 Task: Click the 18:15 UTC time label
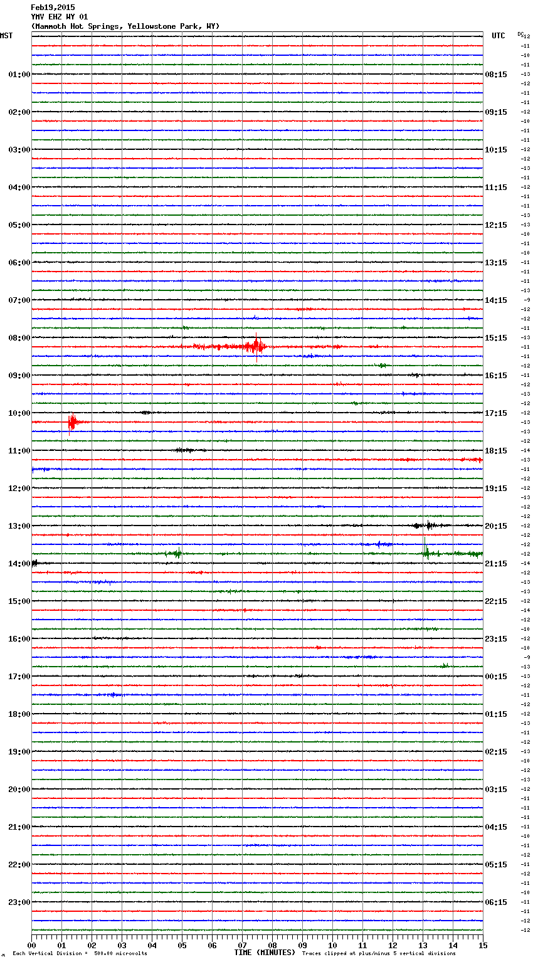click(496, 451)
